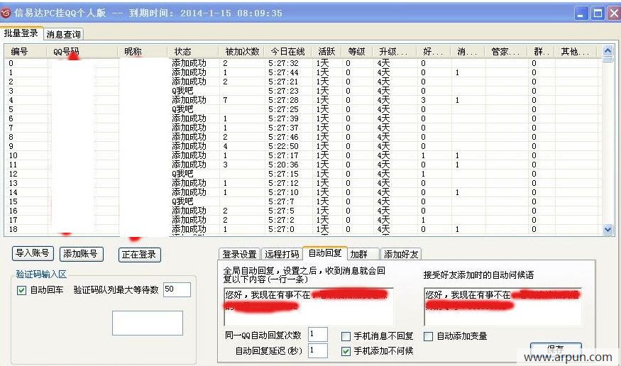Open the 消息查询 tab

tap(63, 35)
